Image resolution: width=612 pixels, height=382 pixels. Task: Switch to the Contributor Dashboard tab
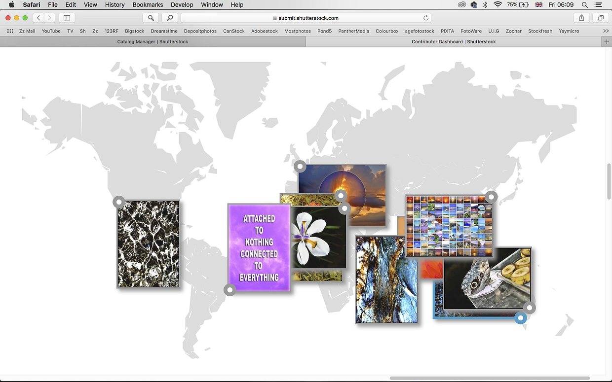pos(454,42)
